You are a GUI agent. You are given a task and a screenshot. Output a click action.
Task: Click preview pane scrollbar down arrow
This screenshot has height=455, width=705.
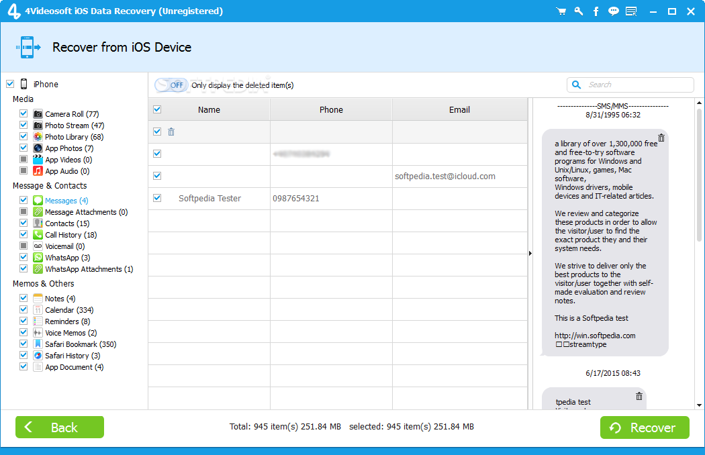coord(699,405)
